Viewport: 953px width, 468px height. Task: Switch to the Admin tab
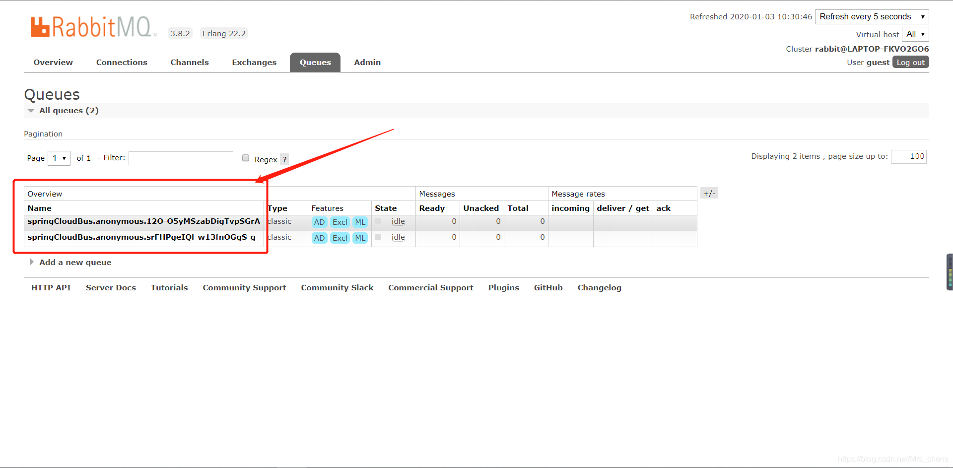click(367, 62)
